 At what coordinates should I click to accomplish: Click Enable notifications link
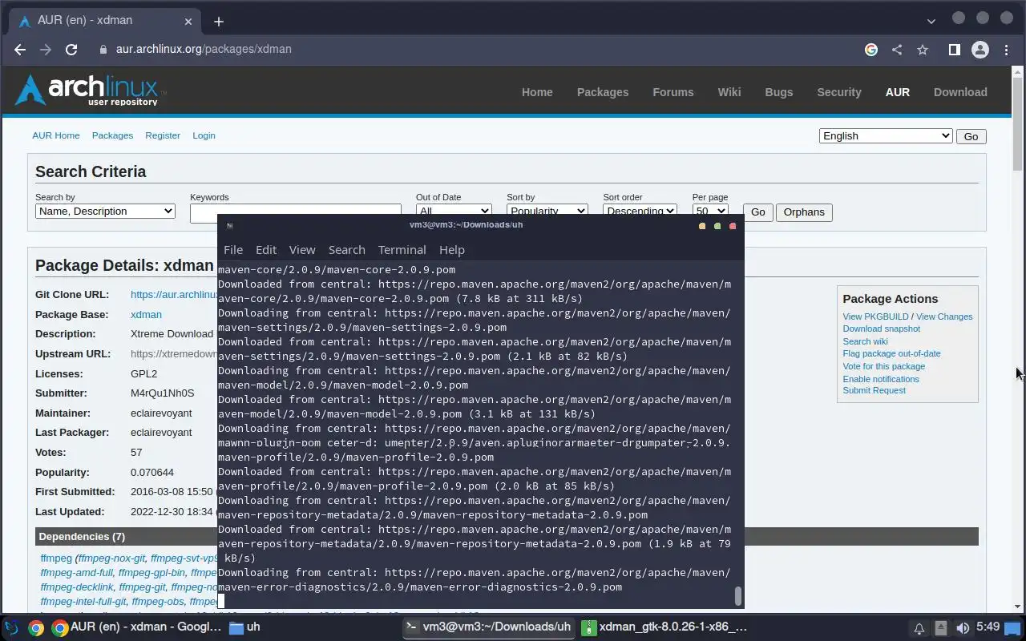coord(881,379)
